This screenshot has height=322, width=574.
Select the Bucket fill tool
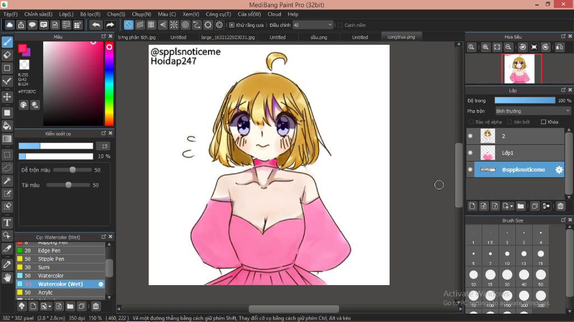(x=7, y=126)
